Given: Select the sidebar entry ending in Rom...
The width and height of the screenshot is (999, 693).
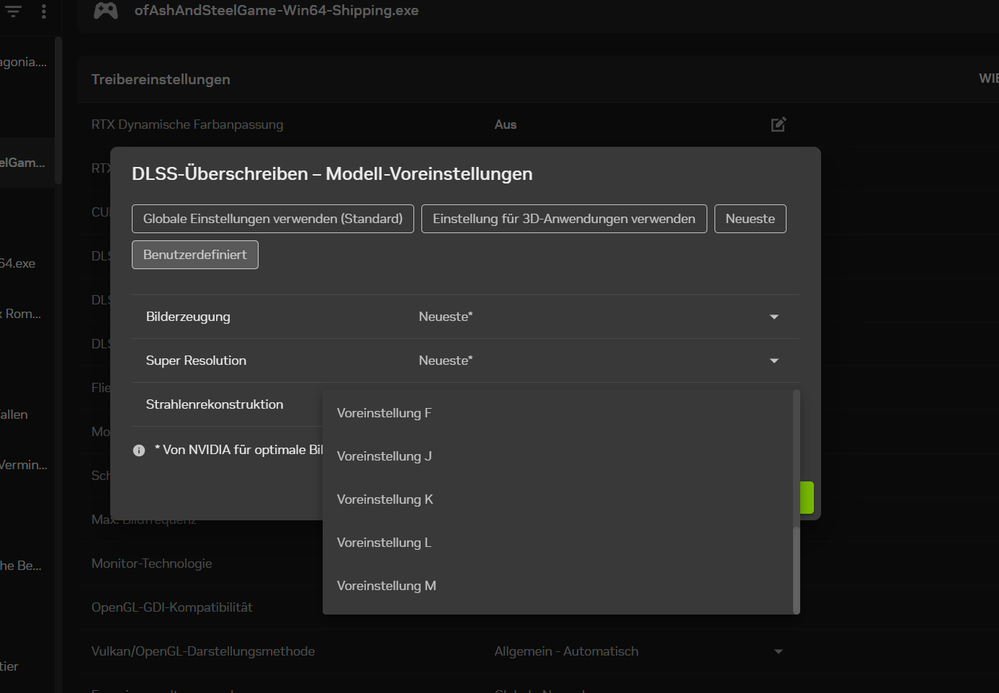Looking at the screenshot, I should point(21,314).
